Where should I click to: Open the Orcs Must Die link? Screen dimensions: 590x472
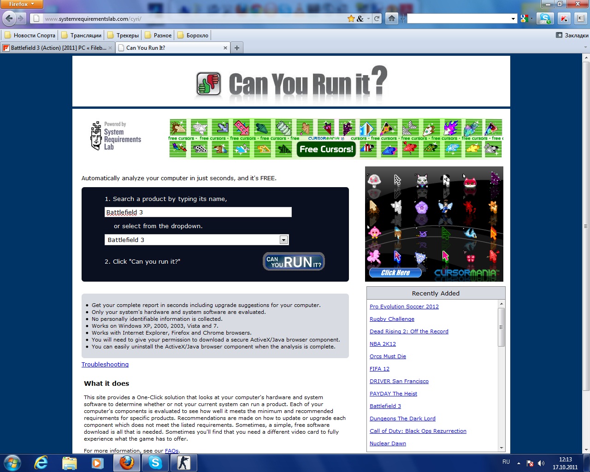[388, 356]
